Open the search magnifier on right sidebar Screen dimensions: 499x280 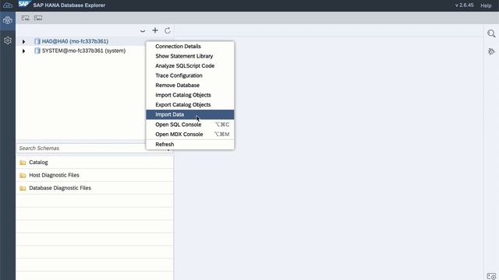pos(491,33)
